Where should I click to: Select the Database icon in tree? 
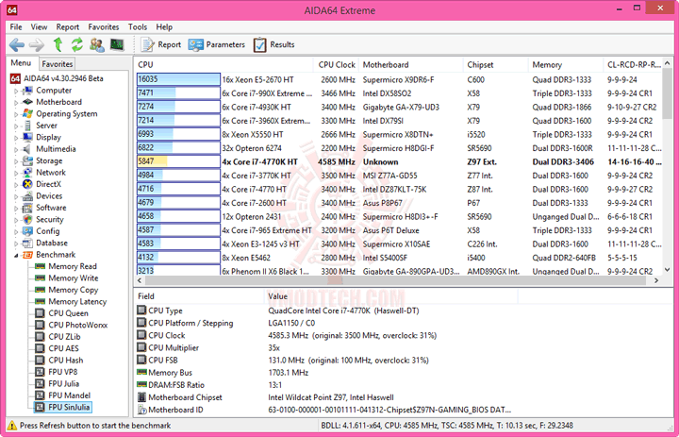(x=27, y=243)
